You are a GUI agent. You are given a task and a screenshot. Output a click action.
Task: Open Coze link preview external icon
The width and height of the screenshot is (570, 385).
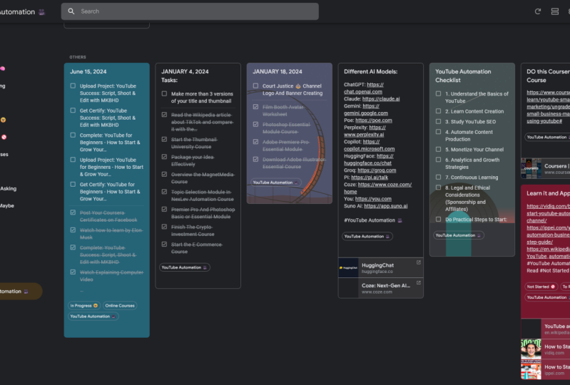(x=419, y=282)
